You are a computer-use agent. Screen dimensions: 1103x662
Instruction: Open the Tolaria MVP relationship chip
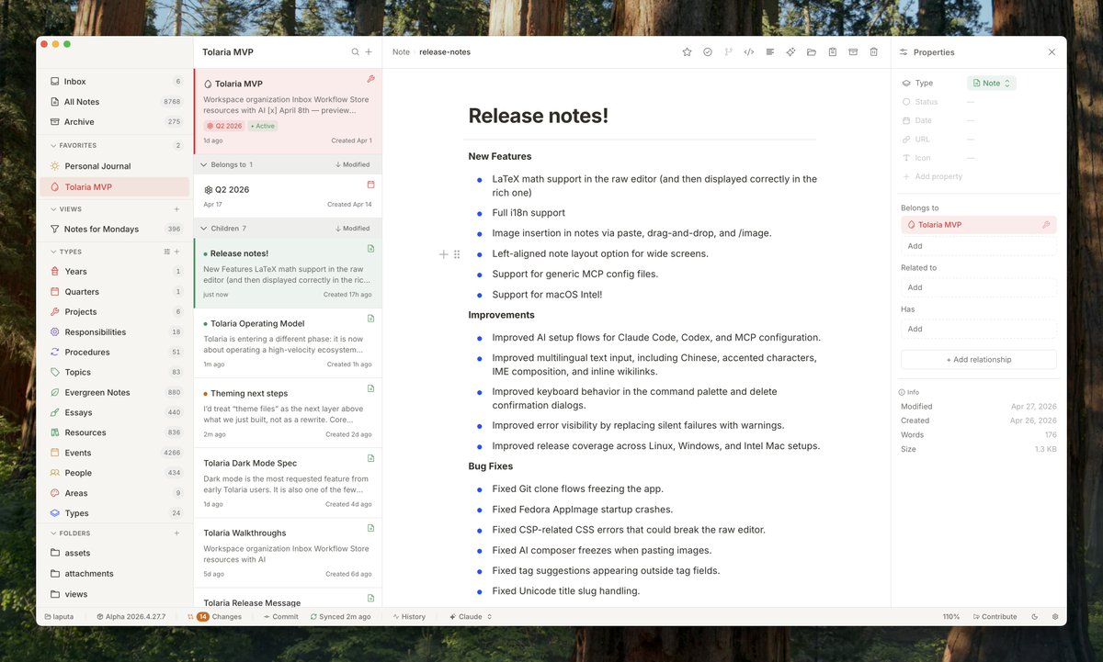pyautogui.click(x=979, y=225)
